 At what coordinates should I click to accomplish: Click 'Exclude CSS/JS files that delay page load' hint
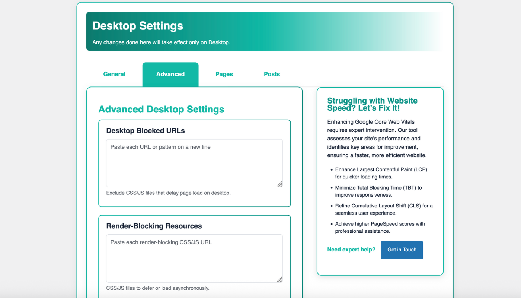pos(169,193)
